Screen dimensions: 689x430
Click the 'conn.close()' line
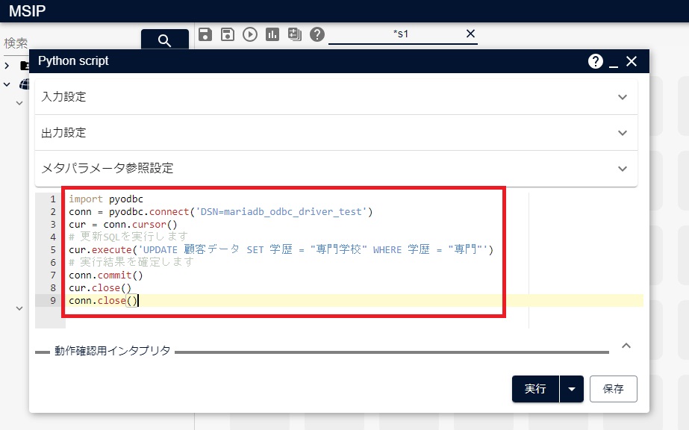pyautogui.click(x=103, y=300)
